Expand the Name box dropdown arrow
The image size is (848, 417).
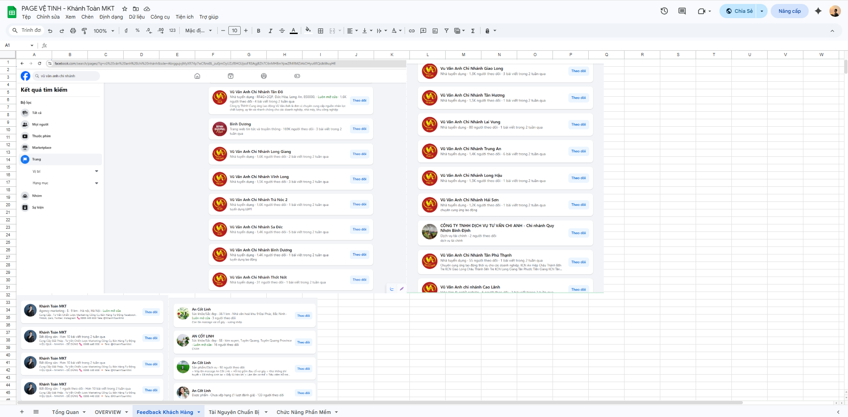pyautogui.click(x=32, y=45)
